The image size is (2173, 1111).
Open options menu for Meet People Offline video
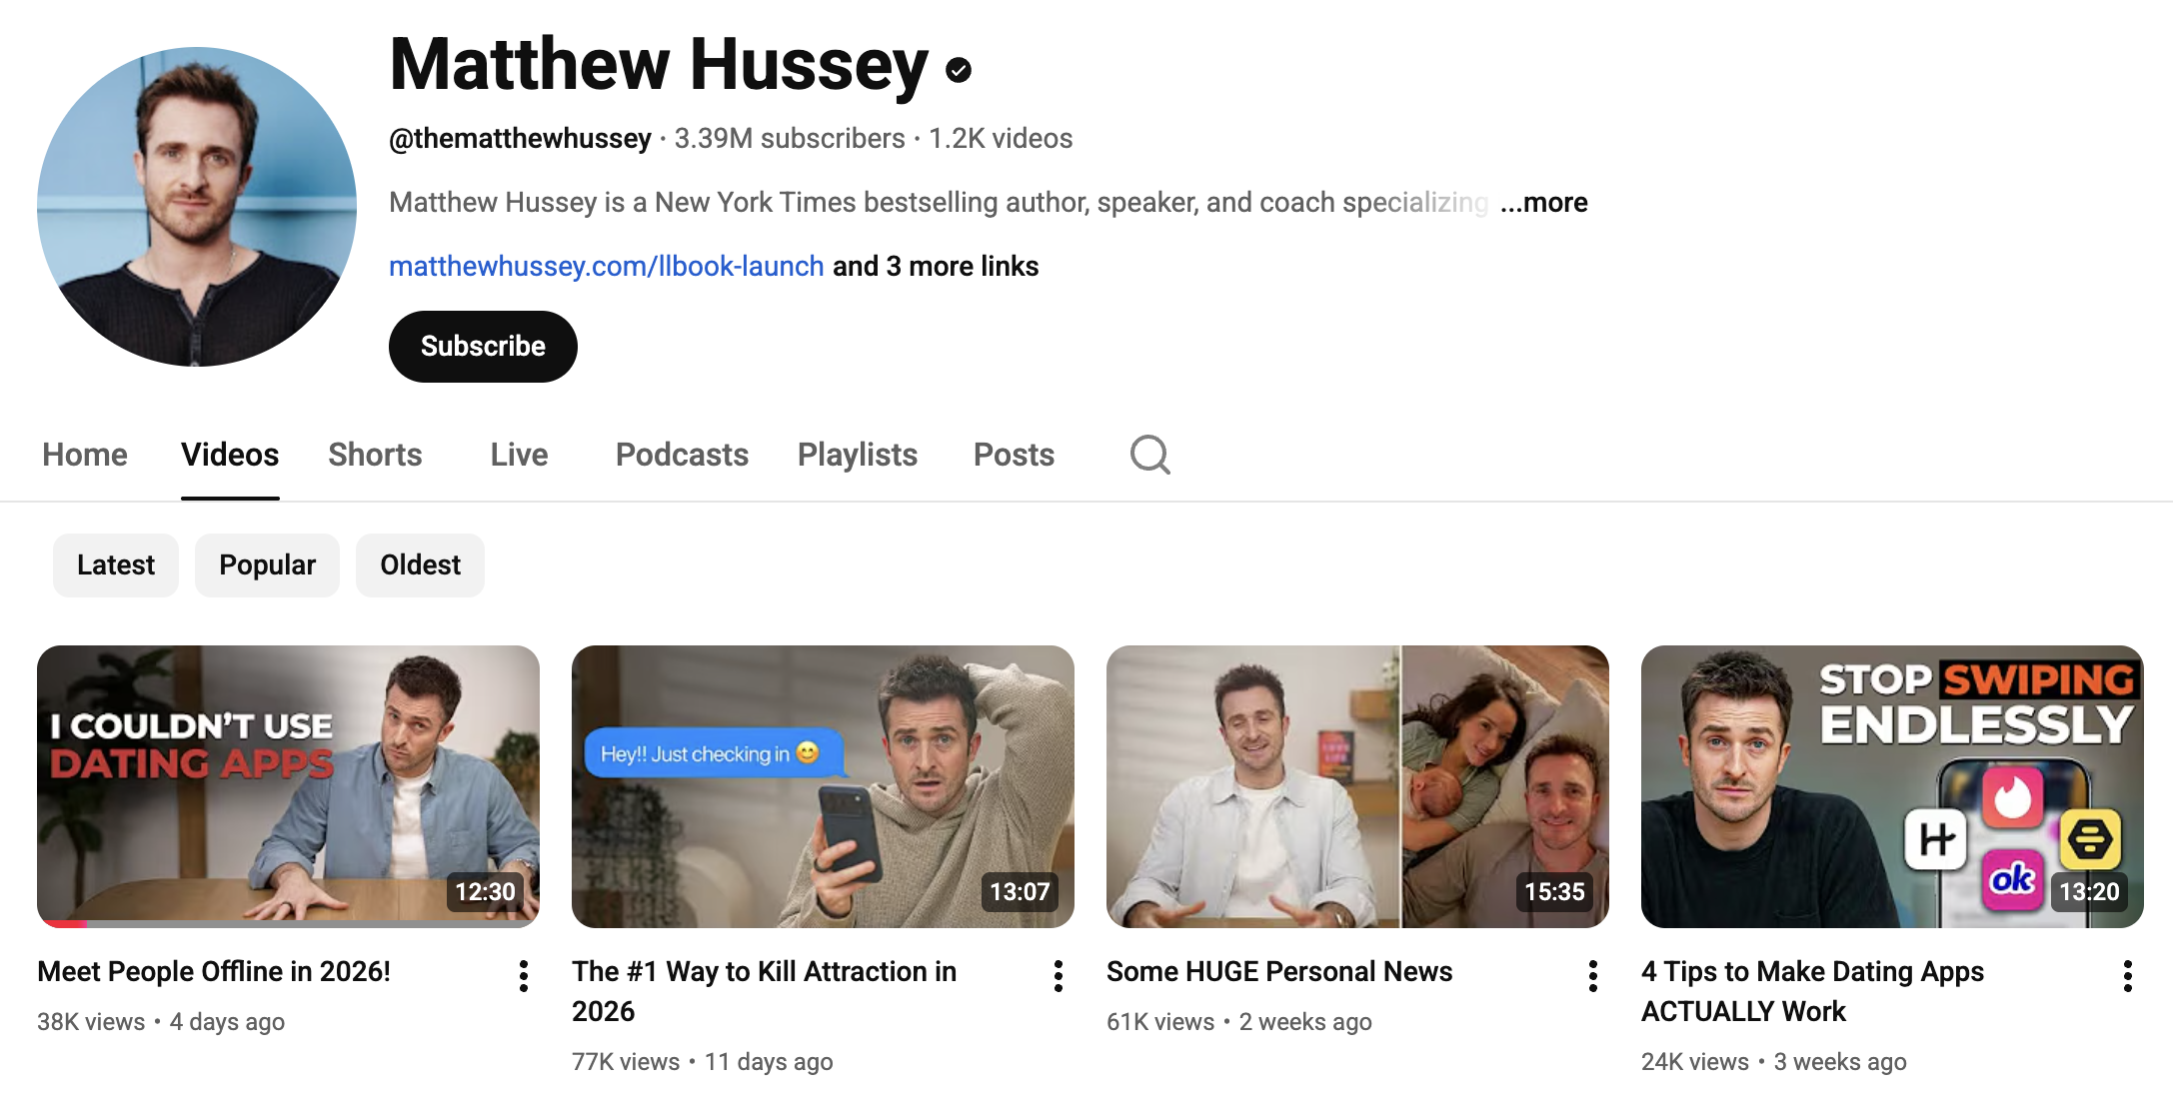tap(523, 976)
